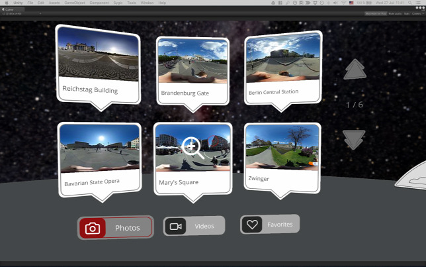Viewport: 426px width, 267px height.
Task: Open the Tools menu
Action: [x=132, y=3]
